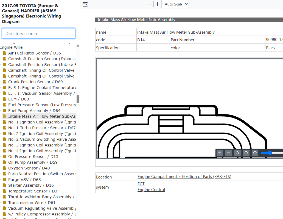Open the Engine Control system link
283x219 pixels.
pyautogui.click(x=151, y=190)
